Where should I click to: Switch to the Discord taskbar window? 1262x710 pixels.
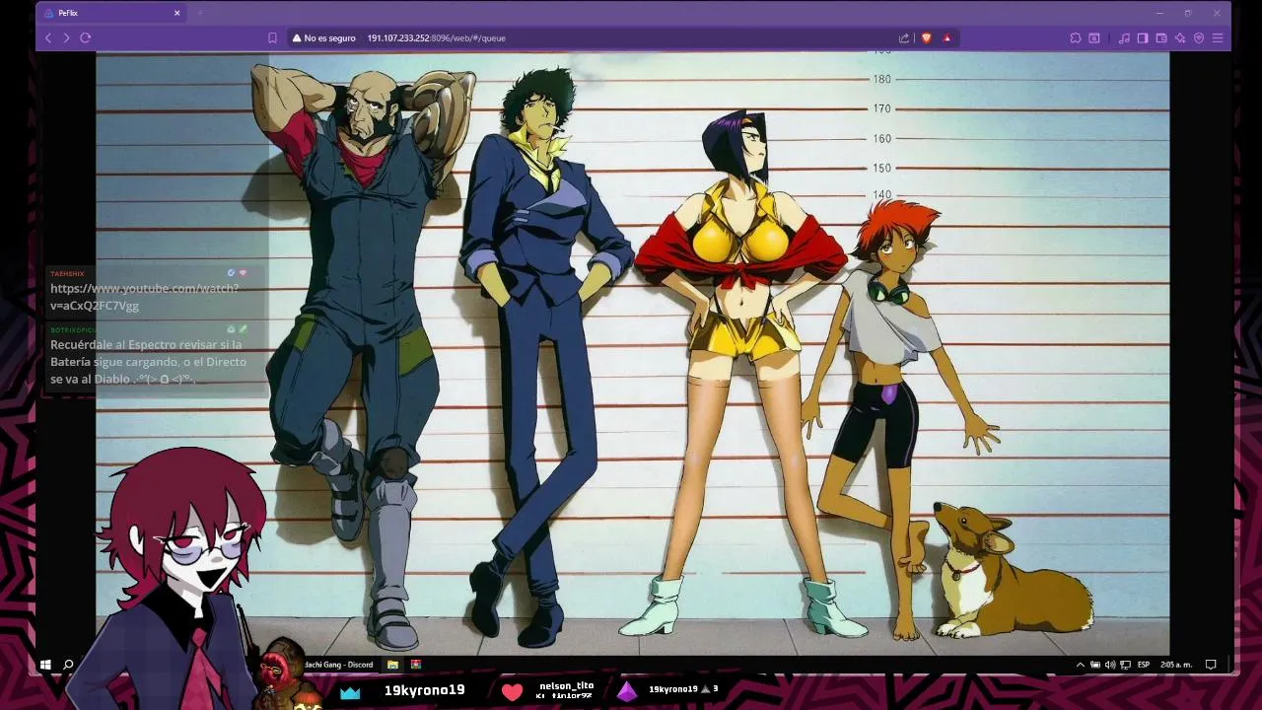coord(337,665)
